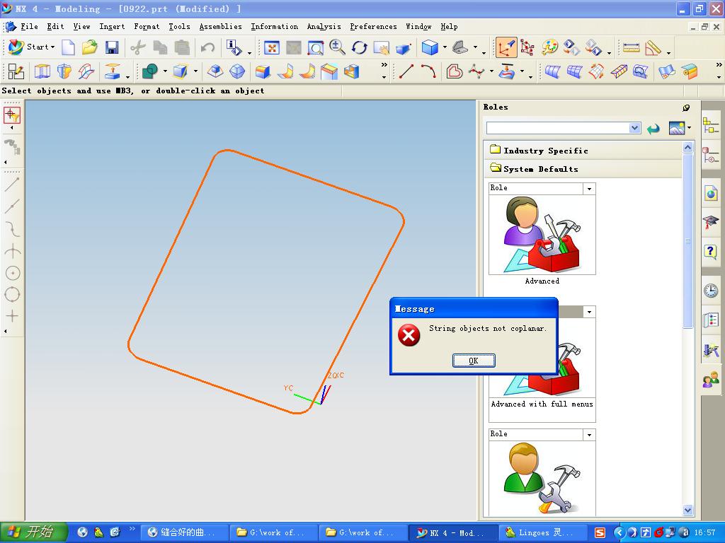Click OK in the Message dialog

click(474, 361)
